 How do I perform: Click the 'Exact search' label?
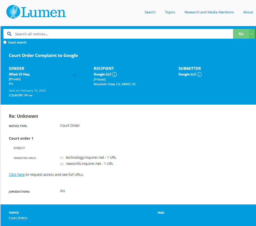(17, 42)
